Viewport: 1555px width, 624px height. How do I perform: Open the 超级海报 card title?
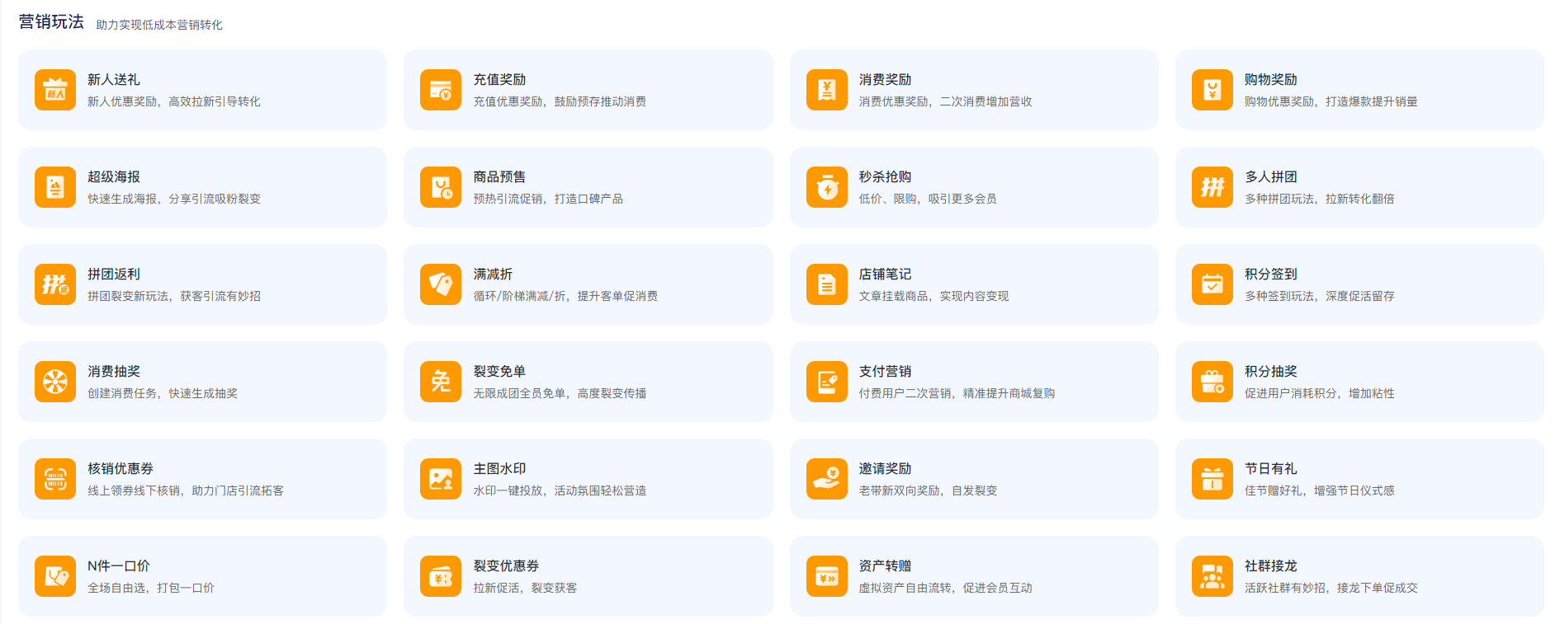(114, 177)
